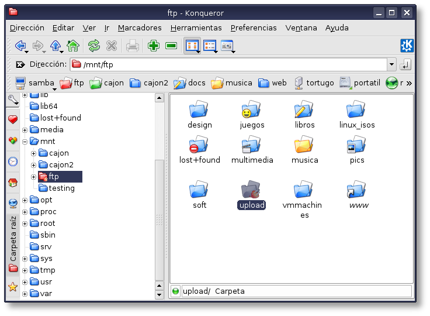Open the Services star sidebar tab
The width and height of the screenshot is (430, 316).
13,287
